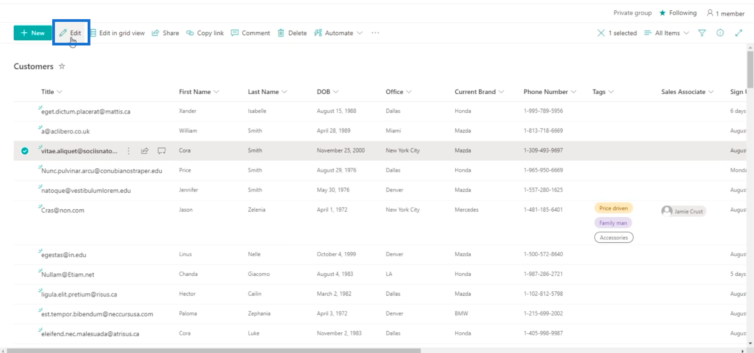This screenshot has height=353, width=754.
Task: Click share icon on the vitae.aliquet row
Action: coord(145,151)
